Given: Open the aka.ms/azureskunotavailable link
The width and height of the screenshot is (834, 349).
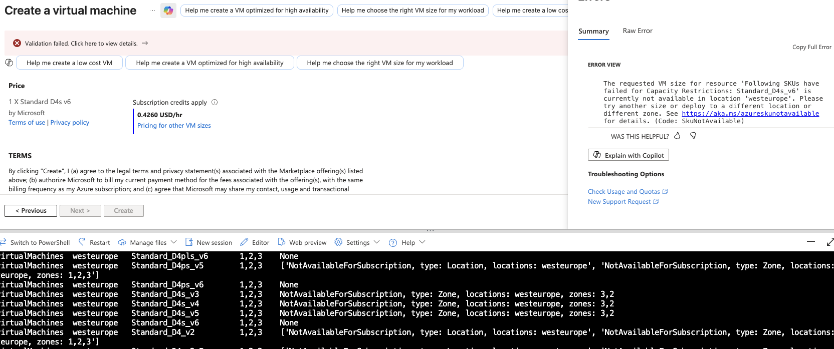Looking at the screenshot, I should 750,114.
